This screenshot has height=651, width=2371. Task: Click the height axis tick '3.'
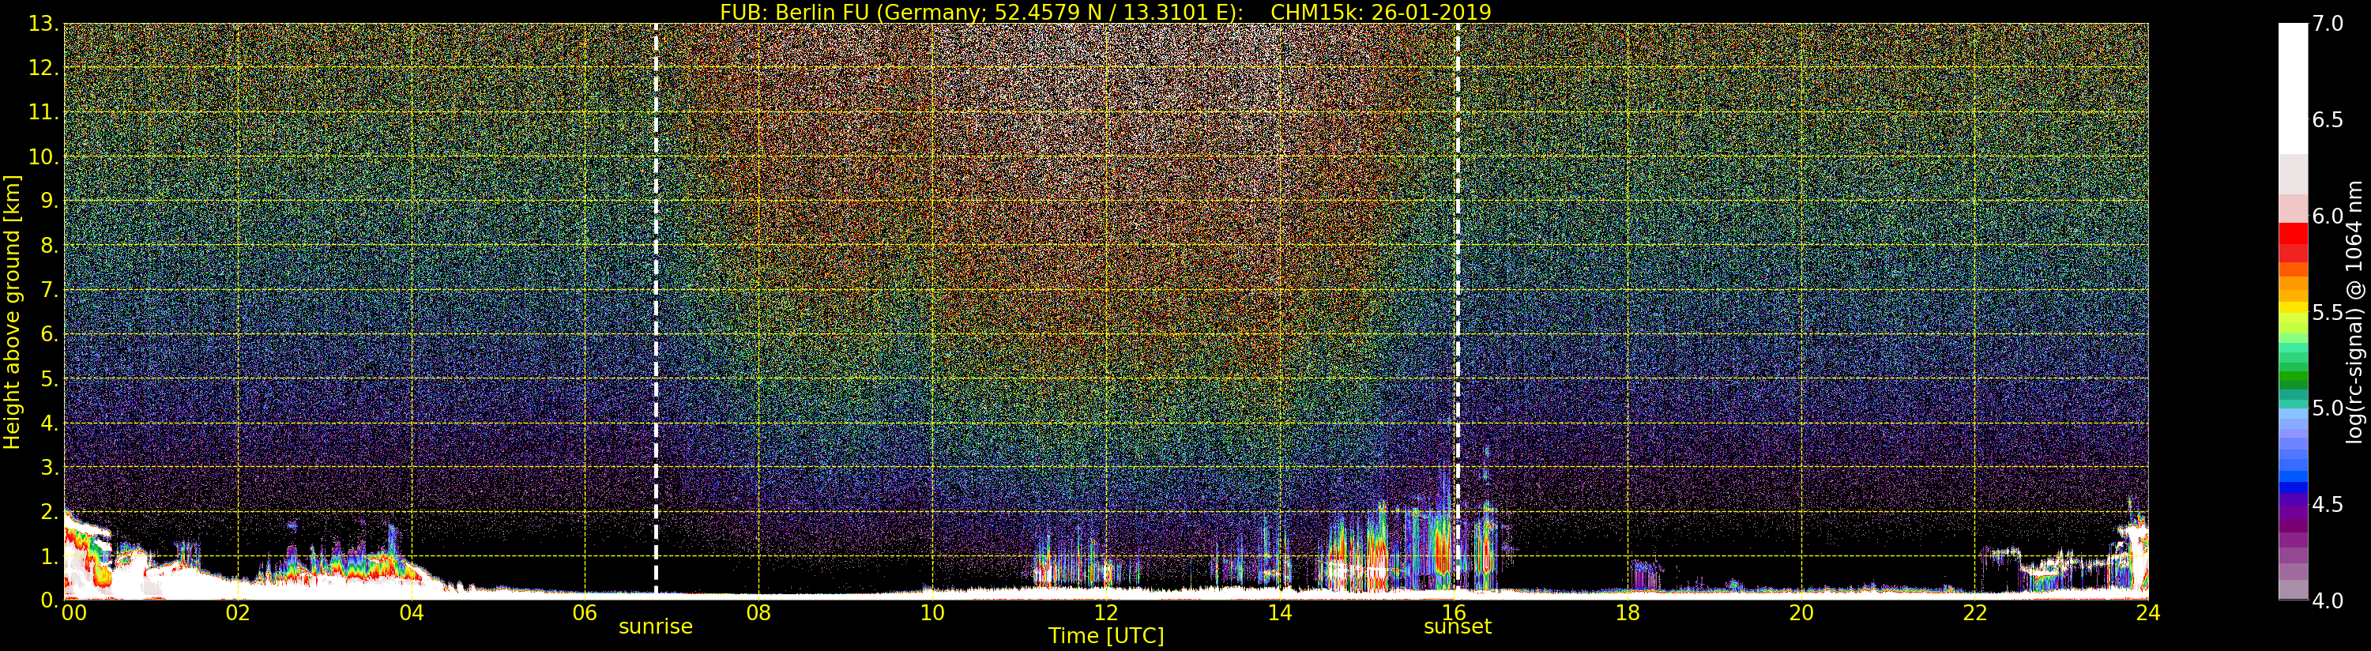pos(50,467)
